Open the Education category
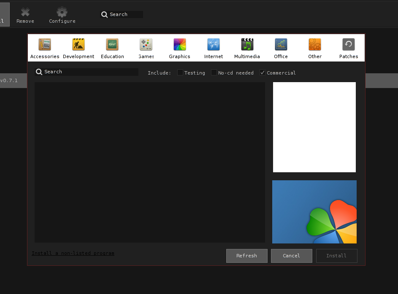398x294 pixels. tap(112, 48)
